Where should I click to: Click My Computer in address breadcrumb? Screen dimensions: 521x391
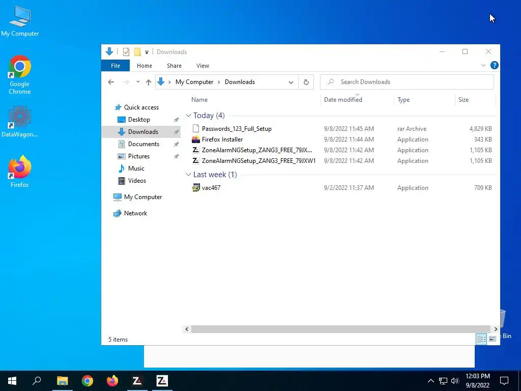pos(194,82)
